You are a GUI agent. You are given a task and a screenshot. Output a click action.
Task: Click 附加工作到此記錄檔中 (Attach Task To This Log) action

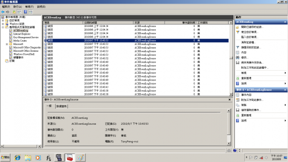[255, 68]
